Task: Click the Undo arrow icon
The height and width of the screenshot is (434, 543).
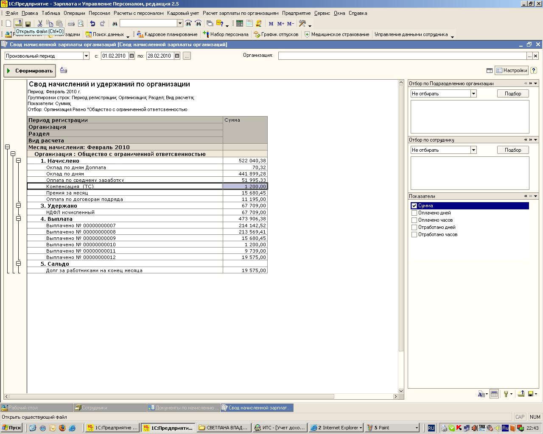Action: point(92,24)
